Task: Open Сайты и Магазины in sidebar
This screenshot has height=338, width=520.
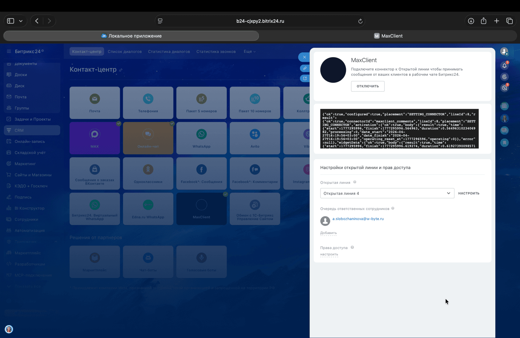Action: click(32, 175)
